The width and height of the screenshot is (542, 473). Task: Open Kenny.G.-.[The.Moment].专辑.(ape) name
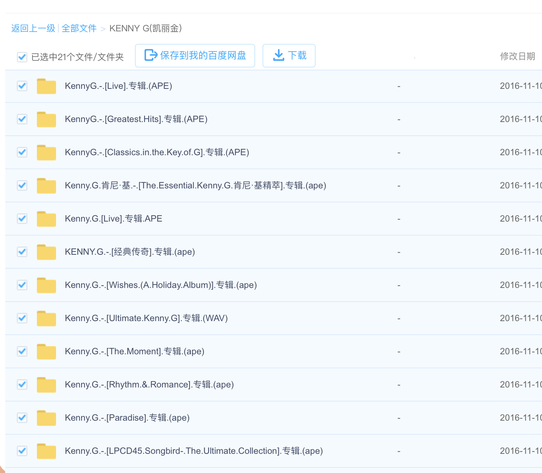pos(135,351)
